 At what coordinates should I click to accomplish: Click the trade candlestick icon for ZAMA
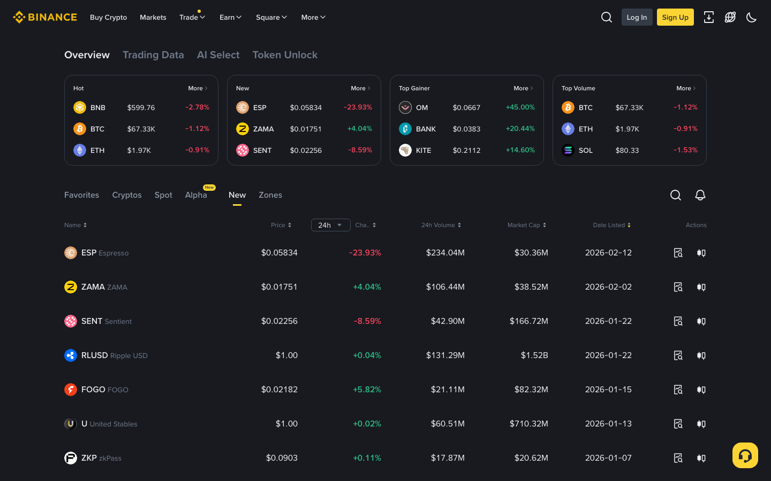tap(701, 287)
